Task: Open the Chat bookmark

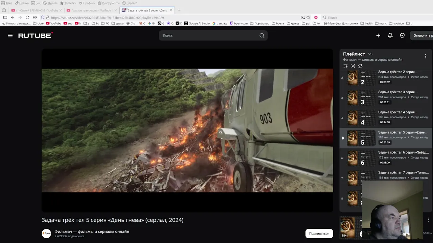Action: (131, 23)
